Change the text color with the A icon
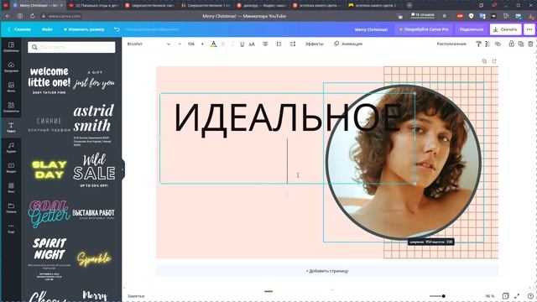Screen dimensions: 537x302 213,44
